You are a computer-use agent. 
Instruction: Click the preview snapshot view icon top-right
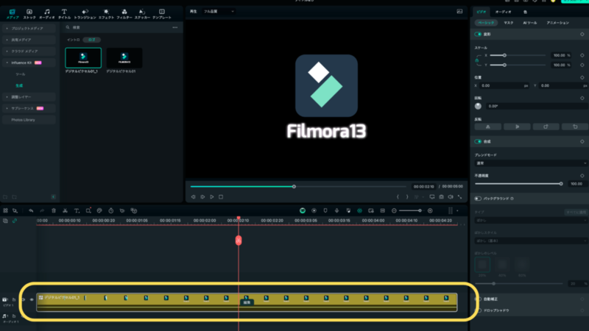pyautogui.click(x=459, y=12)
